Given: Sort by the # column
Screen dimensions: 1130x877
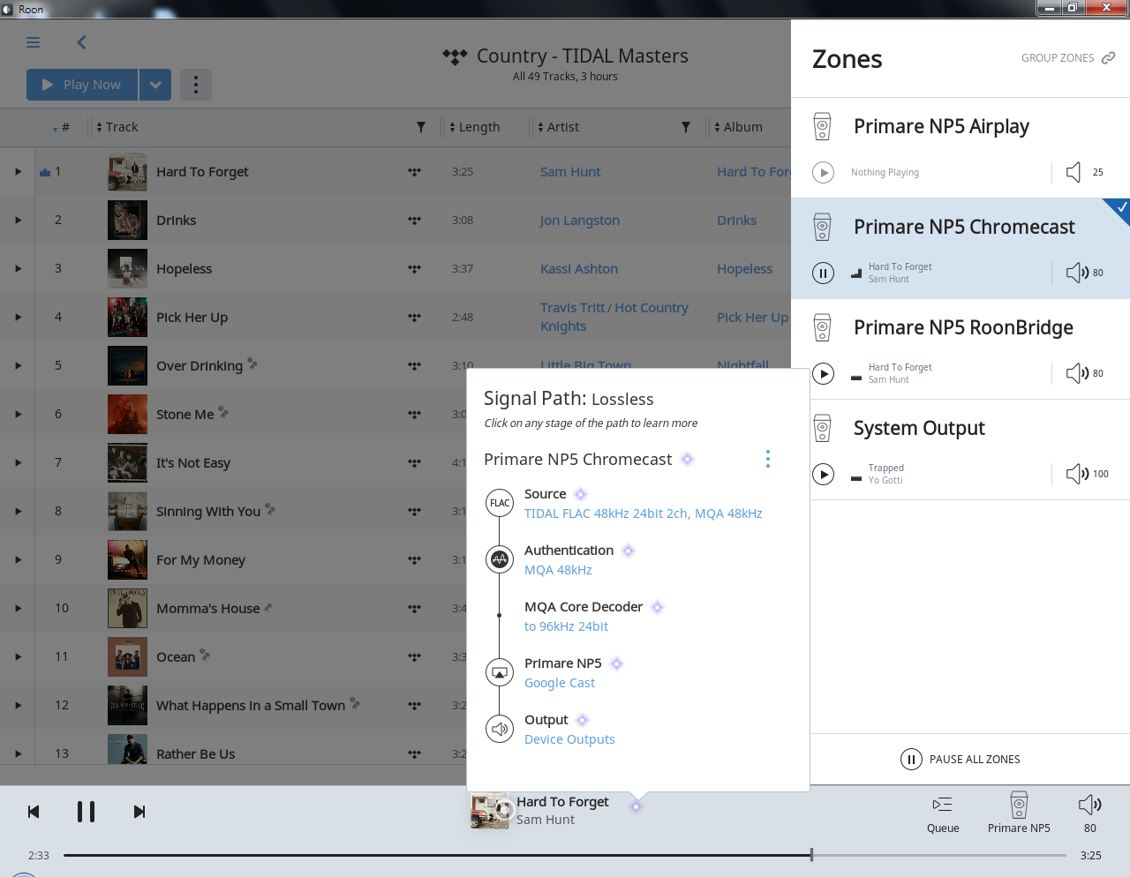Looking at the screenshot, I should click(62, 127).
